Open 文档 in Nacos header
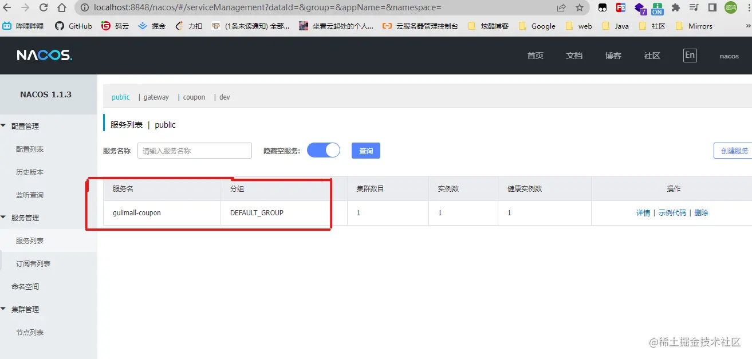 pyautogui.click(x=574, y=56)
